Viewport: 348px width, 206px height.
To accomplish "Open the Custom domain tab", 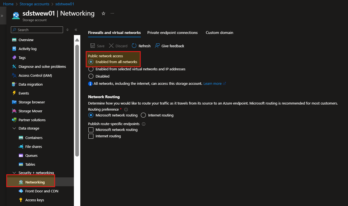I will click(x=219, y=33).
